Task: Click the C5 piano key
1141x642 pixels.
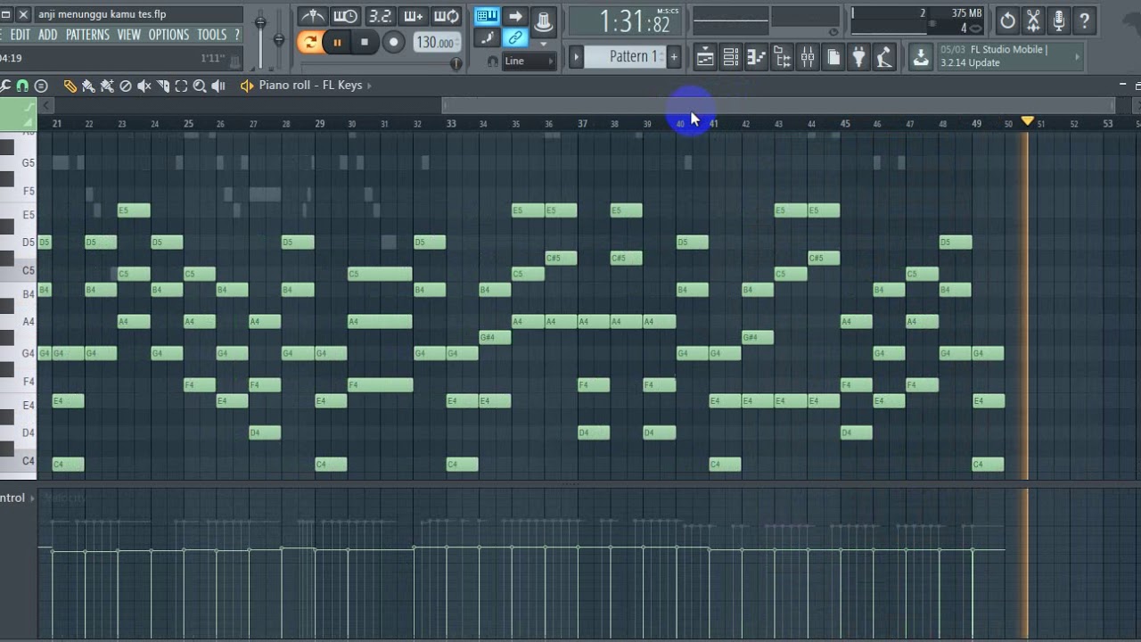Action: (x=18, y=270)
